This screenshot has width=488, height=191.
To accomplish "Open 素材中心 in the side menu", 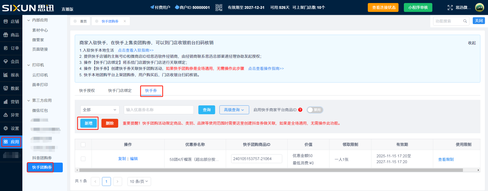I will 40,30.
